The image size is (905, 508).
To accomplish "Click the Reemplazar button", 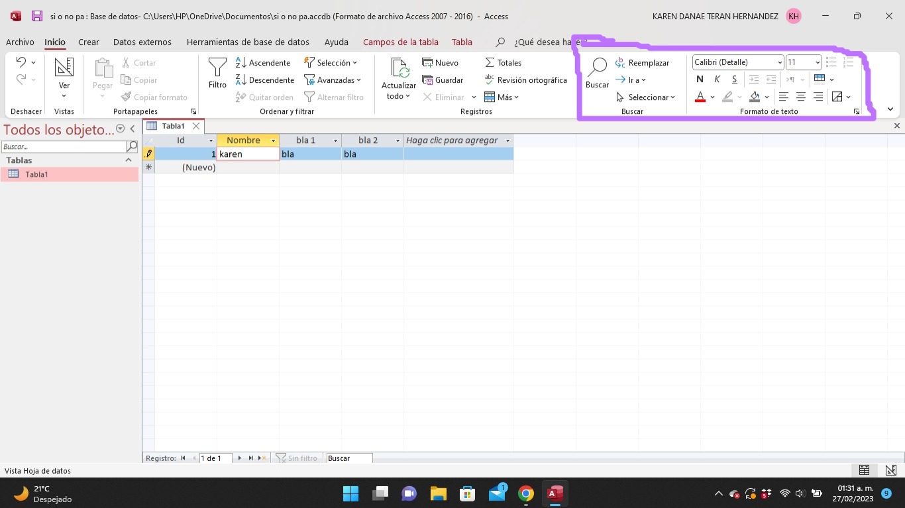I will (642, 63).
